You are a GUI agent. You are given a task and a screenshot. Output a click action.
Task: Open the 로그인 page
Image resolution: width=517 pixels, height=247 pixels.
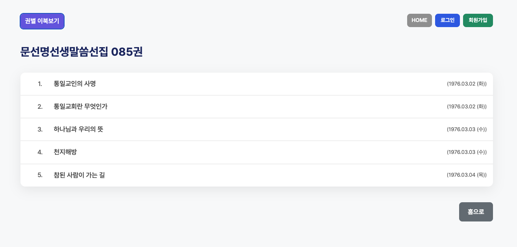447,20
